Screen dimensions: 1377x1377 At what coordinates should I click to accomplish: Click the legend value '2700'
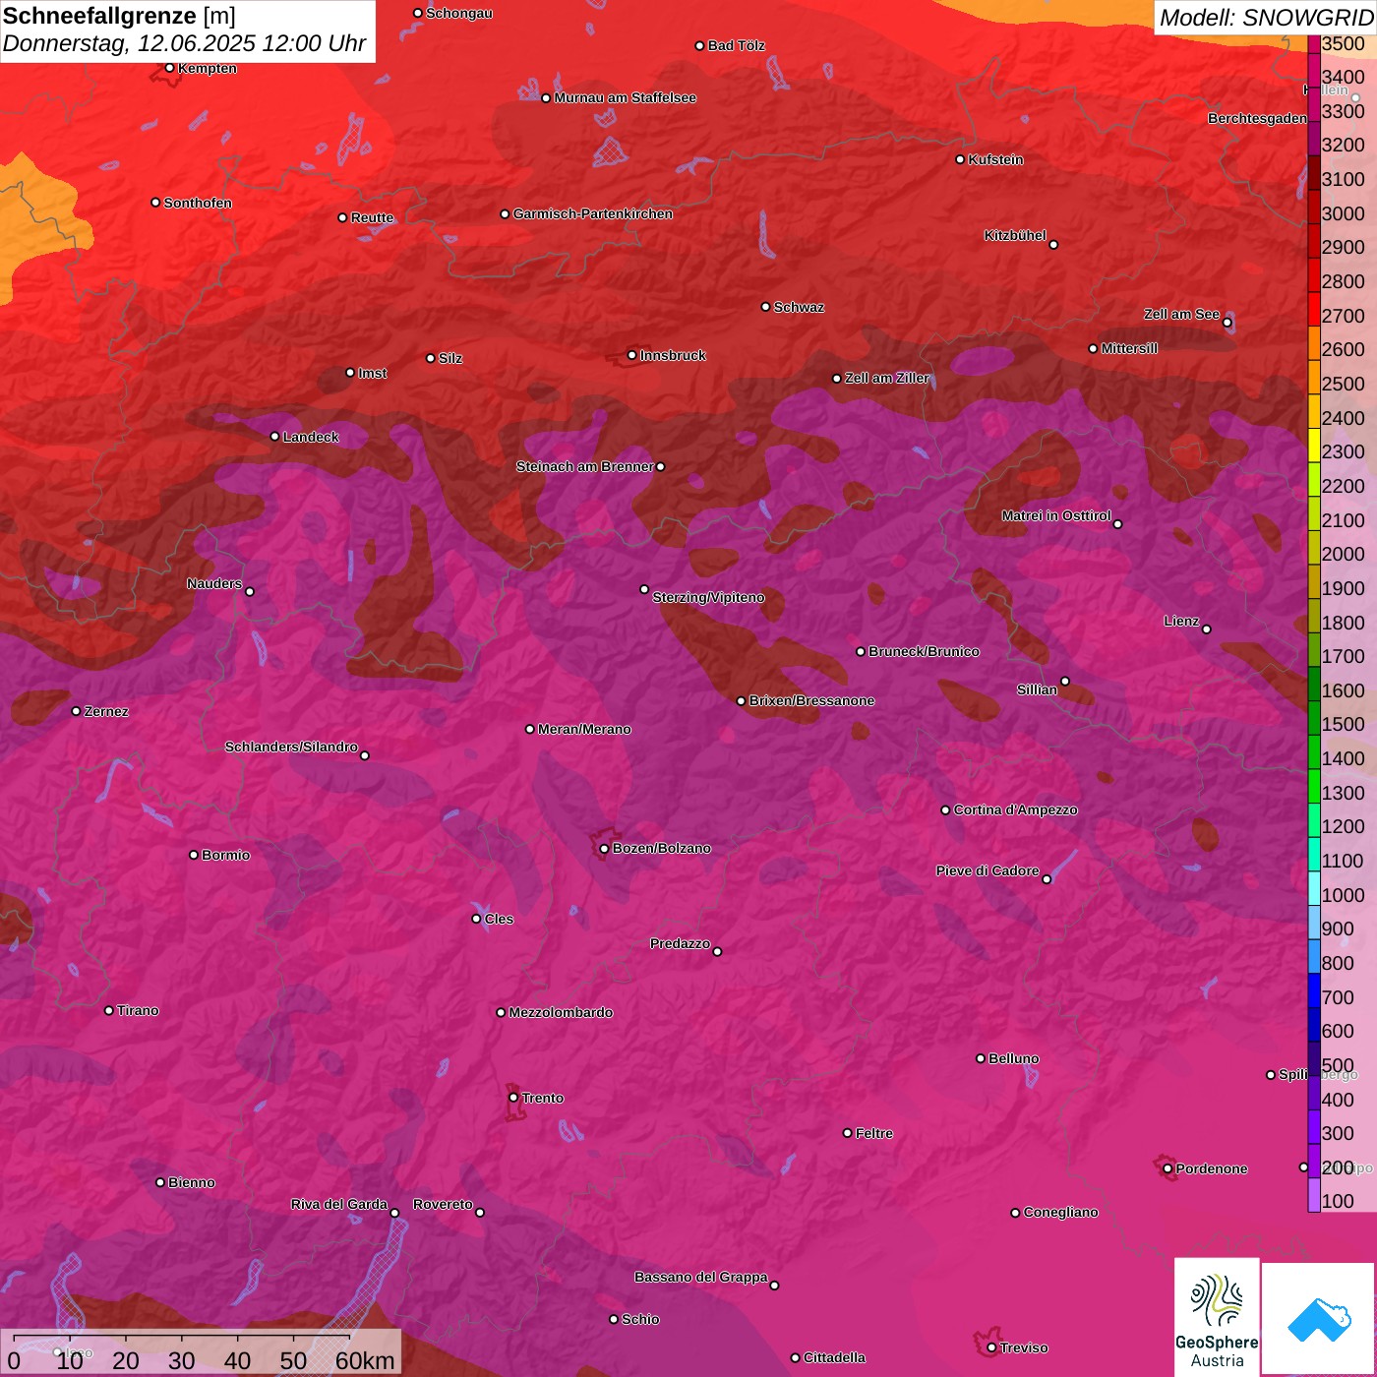point(1343,316)
